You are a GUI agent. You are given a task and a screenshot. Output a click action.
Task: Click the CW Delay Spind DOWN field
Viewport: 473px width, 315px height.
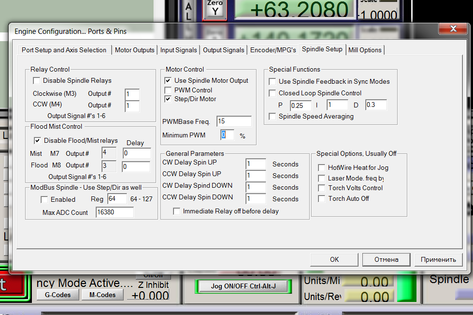pyautogui.click(x=256, y=187)
